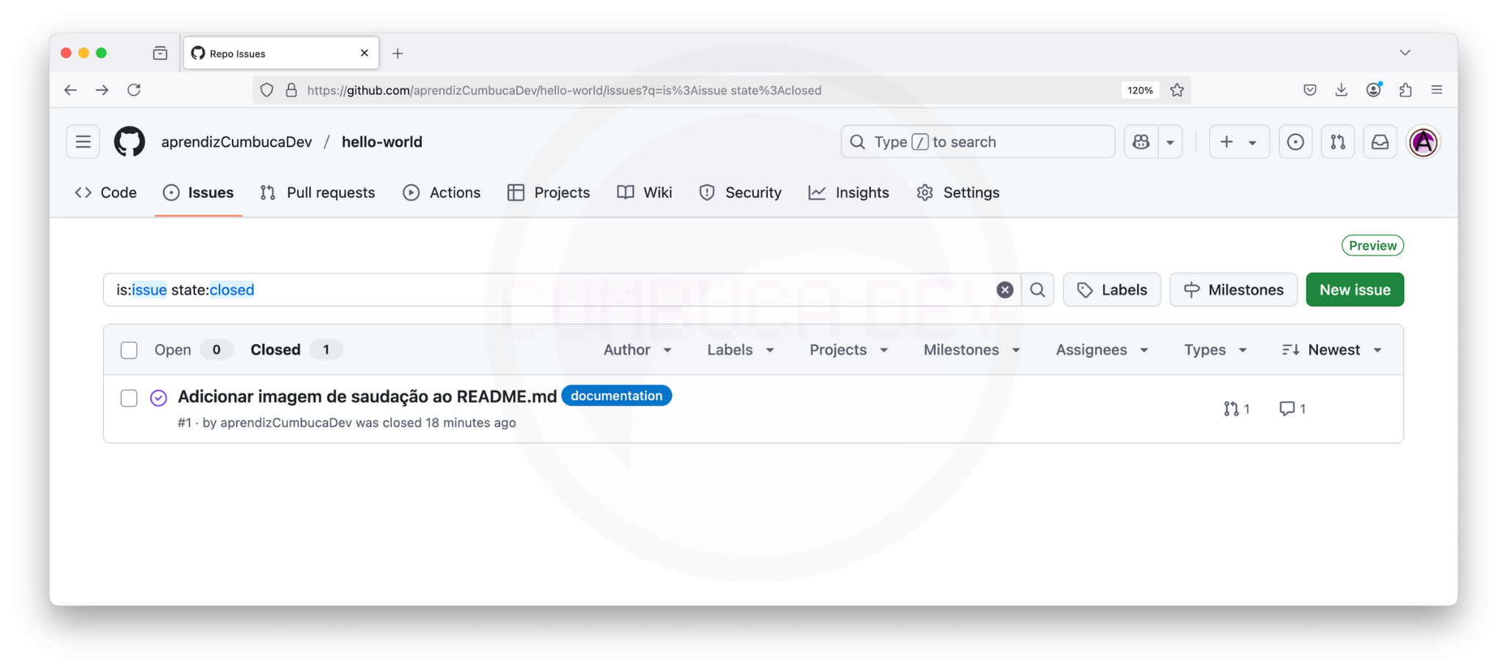This screenshot has height=671, width=1508.
Task: Toggle the select all issues checkbox
Action: [129, 350]
